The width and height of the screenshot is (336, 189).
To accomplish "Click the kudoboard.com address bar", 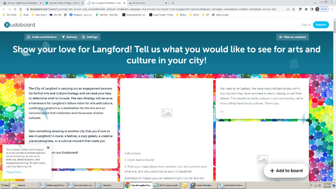I will click(153, 9).
